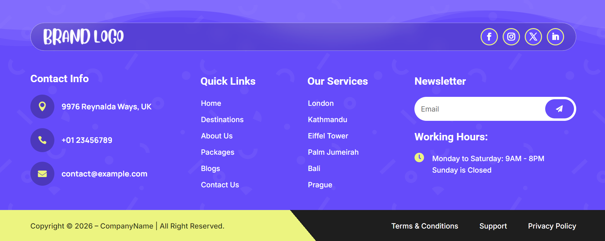Click the Privacy Policy footer link
Viewport: 605px width, 241px height.
[552, 226]
